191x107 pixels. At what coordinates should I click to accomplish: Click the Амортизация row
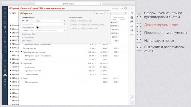74,67
